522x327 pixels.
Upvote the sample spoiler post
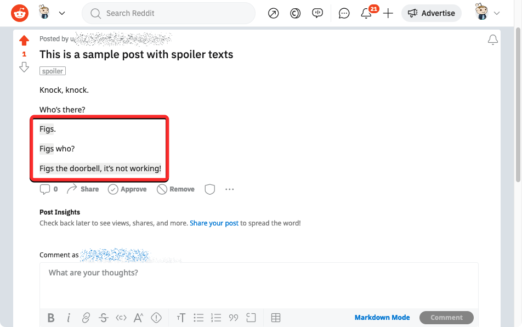tap(24, 41)
